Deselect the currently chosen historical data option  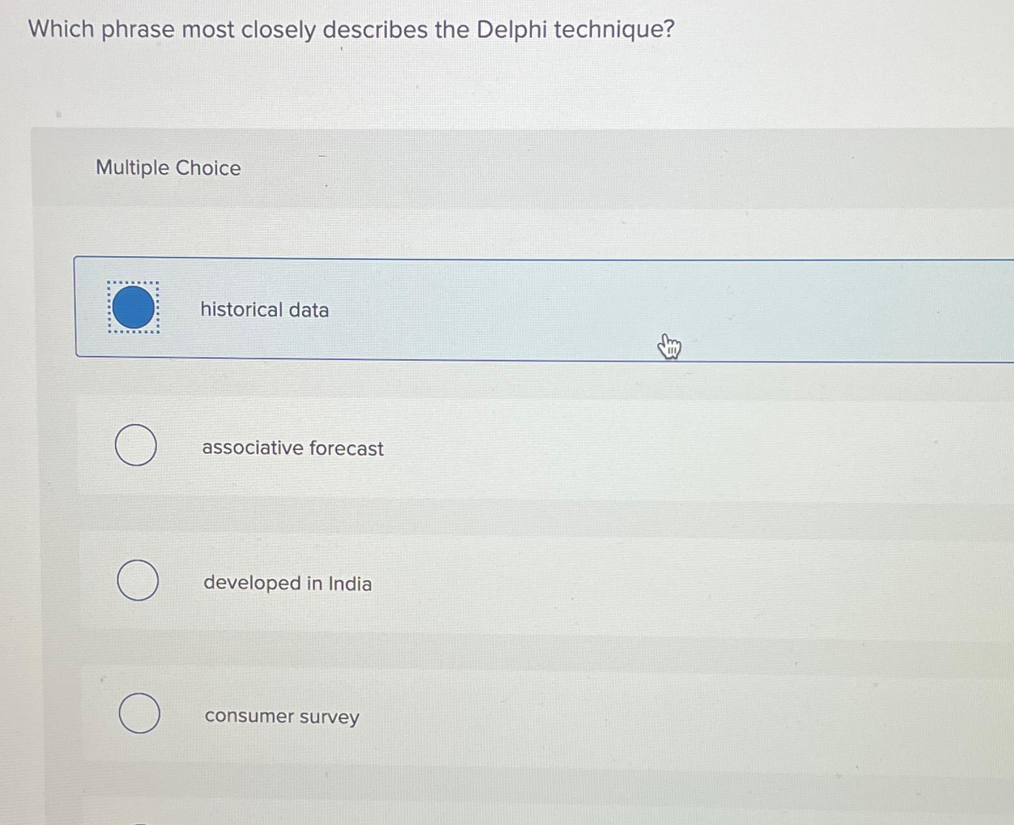tap(133, 308)
